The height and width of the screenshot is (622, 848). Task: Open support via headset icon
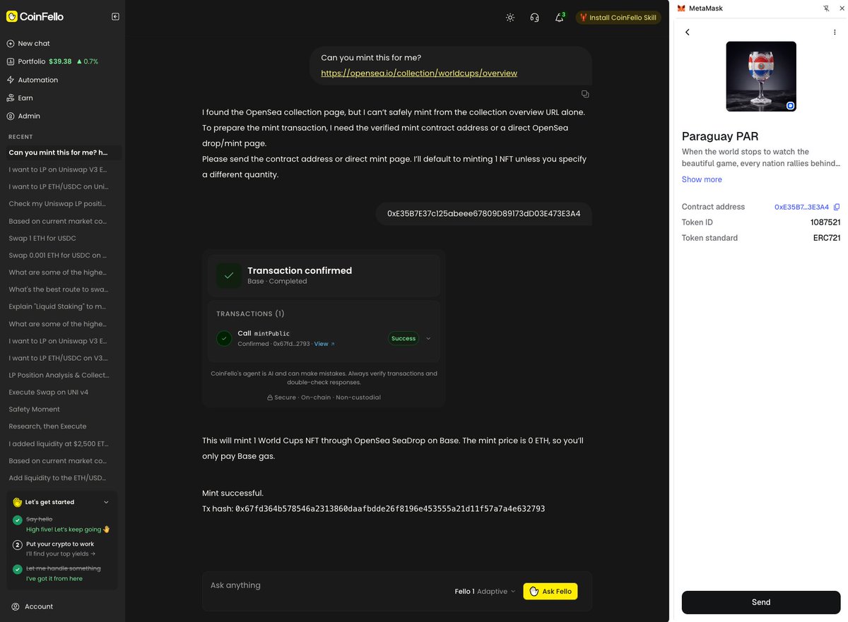point(534,18)
